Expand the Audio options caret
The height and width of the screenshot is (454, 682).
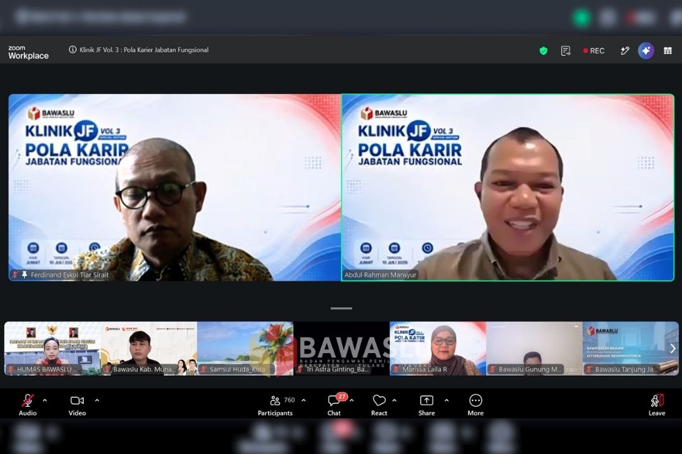coord(45,400)
